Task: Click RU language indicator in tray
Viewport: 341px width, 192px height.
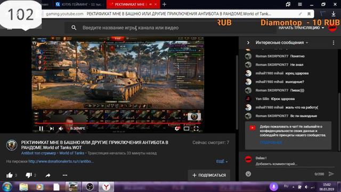Action: pyautogui.click(x=286, y=186)
